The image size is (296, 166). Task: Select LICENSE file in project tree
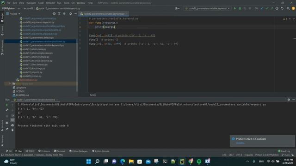coord(20,91)
